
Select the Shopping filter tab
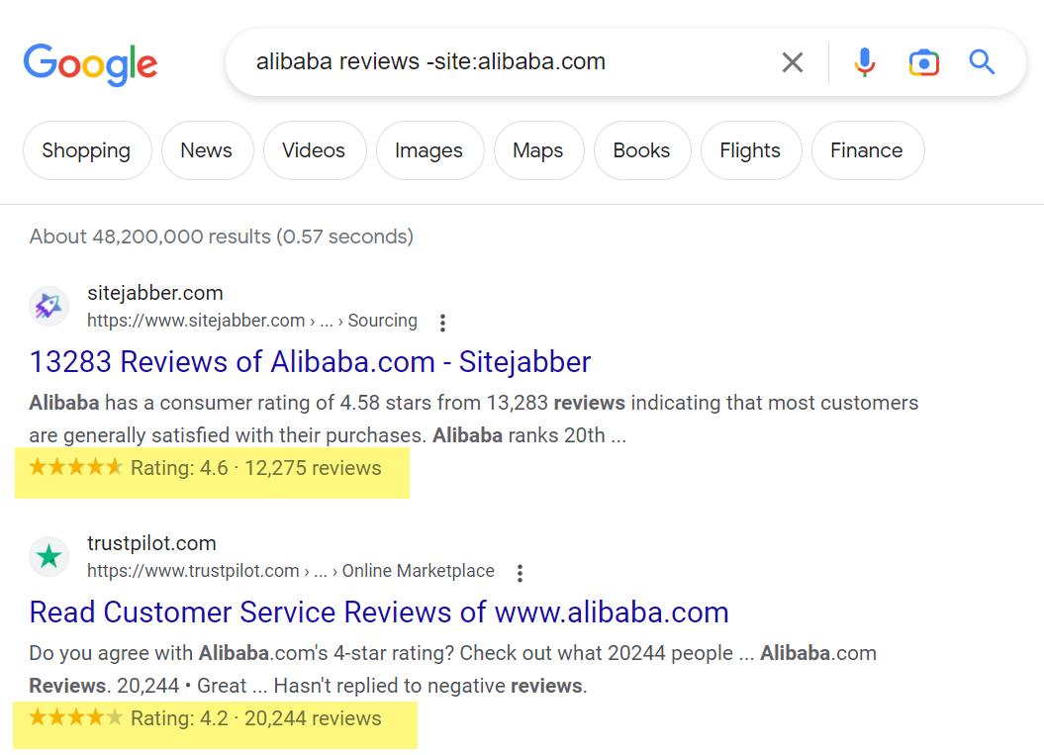click(x=86, y=150)
